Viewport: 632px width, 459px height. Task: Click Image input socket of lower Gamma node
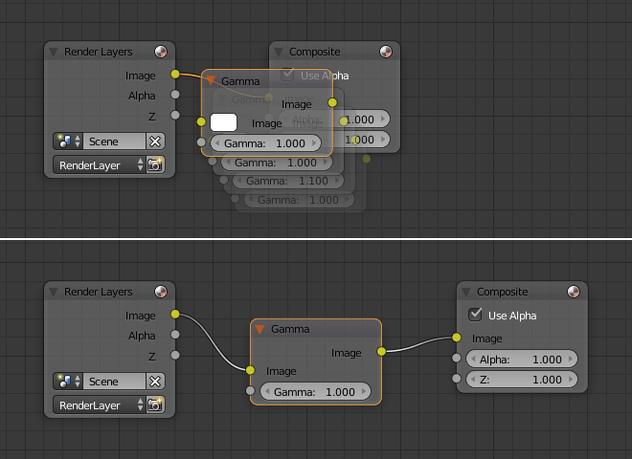click(x=250, y=370)
